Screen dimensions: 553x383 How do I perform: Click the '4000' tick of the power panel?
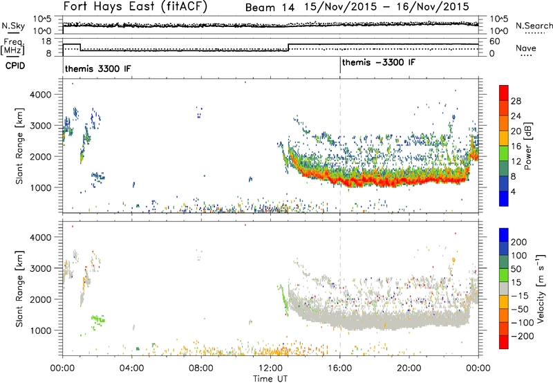click(41, 95)
